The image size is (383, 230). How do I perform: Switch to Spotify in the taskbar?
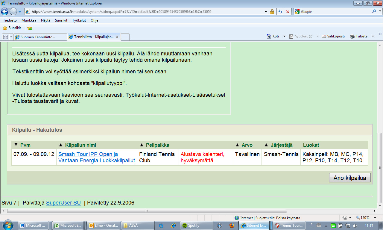[x=197, y=226]
